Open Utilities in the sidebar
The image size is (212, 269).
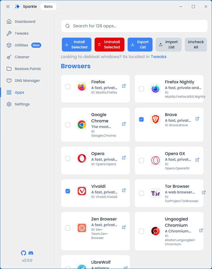pos(21,45)
